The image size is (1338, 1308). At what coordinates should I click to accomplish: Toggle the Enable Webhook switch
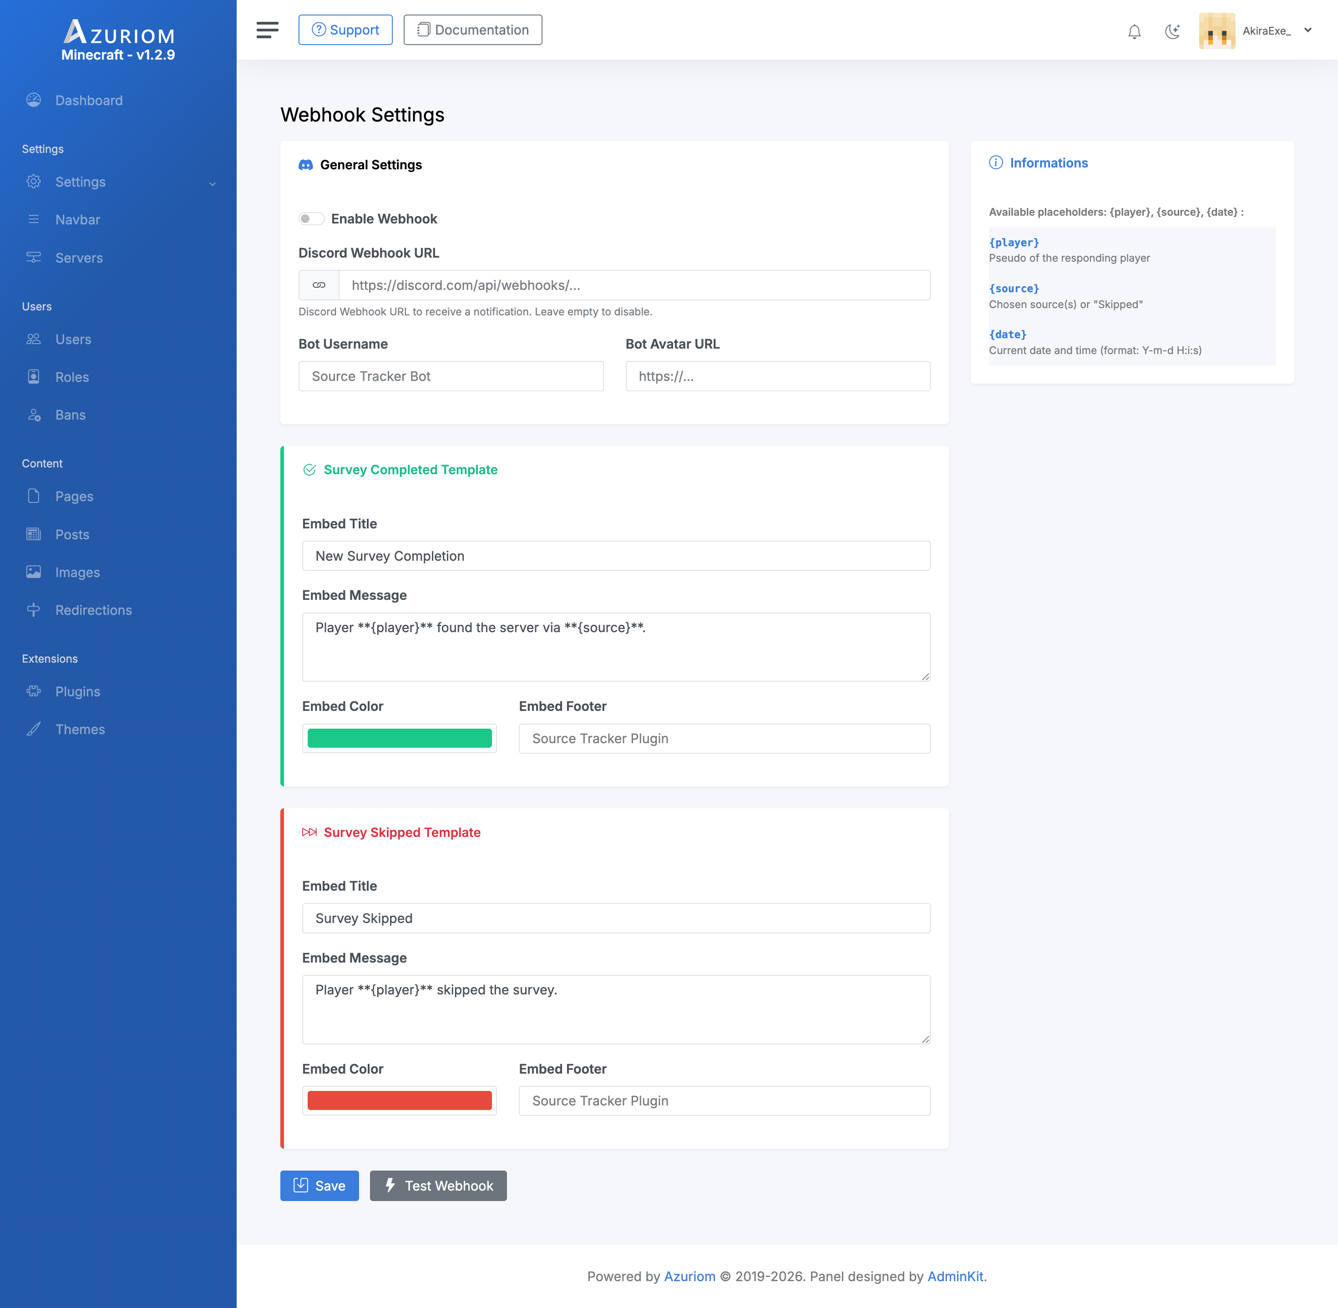(311, 219)
